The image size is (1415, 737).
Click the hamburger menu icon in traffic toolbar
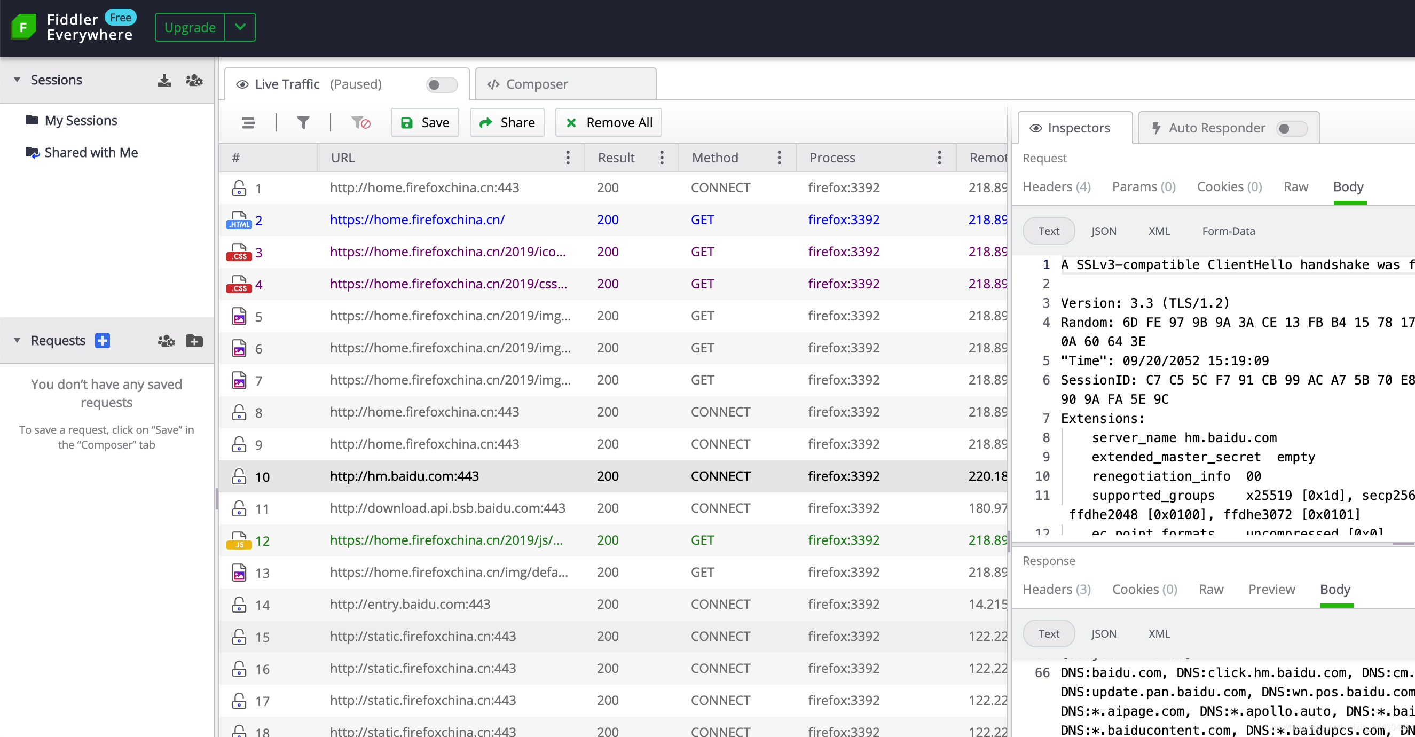pyautogui.click(x=248, y=122)
